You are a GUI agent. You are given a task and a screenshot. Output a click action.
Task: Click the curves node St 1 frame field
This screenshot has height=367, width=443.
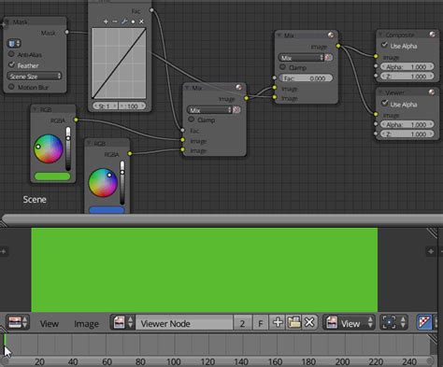point(106,106)
